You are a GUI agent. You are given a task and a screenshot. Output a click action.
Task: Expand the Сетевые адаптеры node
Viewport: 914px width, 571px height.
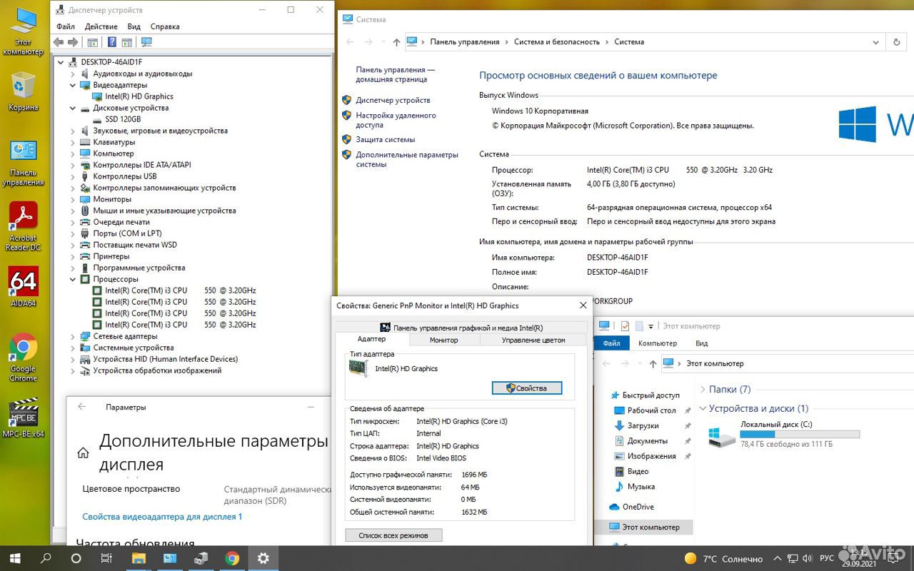point(73,336)
